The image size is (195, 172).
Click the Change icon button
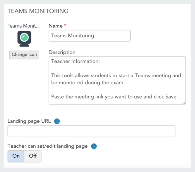coord(24,55)
